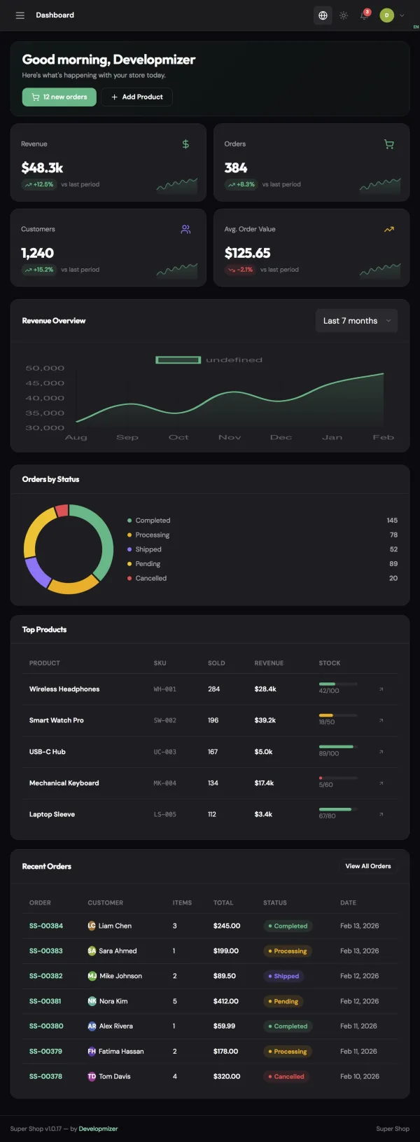Viewport: 420px width, 1142px height.
Task: Open order SS-00384 link
Action: 46,926
